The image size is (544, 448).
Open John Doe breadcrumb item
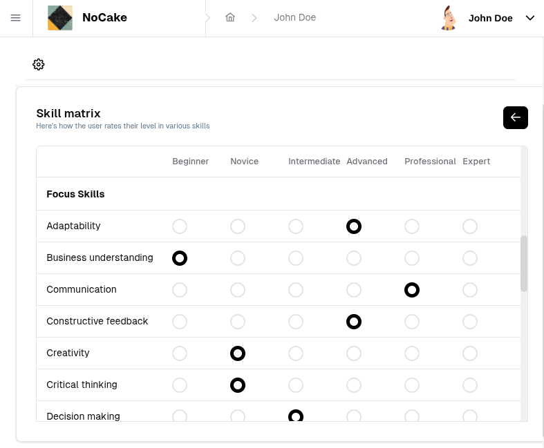pyautogui.click(x=294, y=18)
